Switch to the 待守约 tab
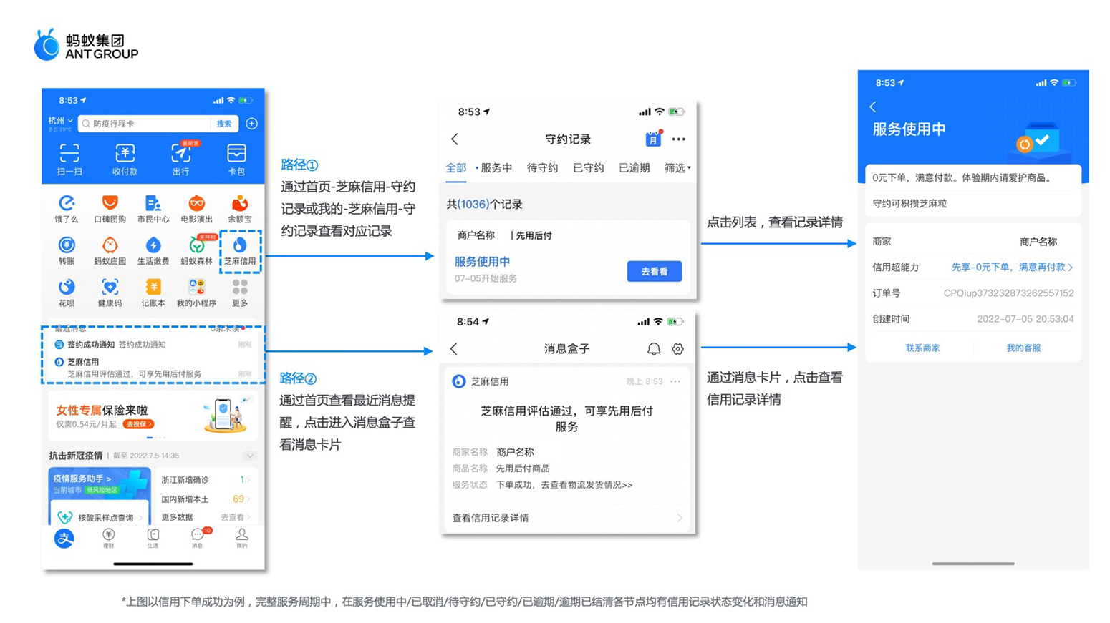 (542, 168)
